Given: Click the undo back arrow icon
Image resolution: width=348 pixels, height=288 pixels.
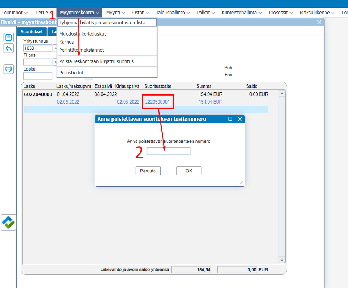Looking at the screenshot, I should (9, 48).
